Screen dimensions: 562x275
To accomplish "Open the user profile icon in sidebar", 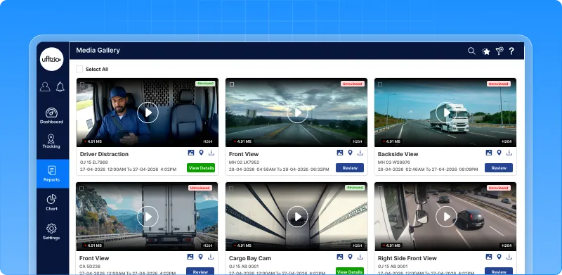I will point(45,87).
